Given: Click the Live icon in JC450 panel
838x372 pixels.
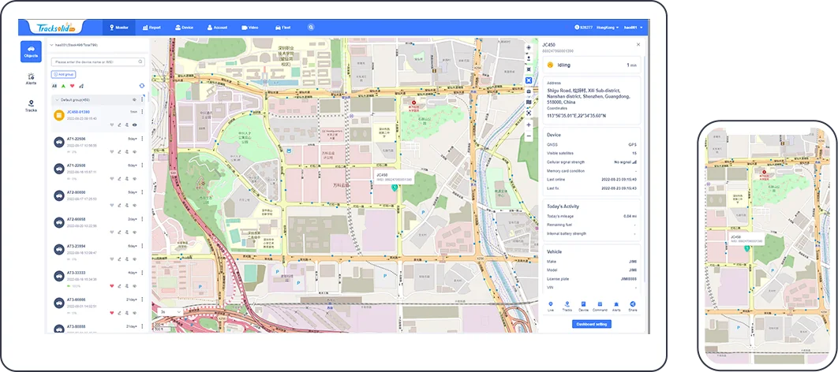Looking at the screenshot, I should [551, 305].
